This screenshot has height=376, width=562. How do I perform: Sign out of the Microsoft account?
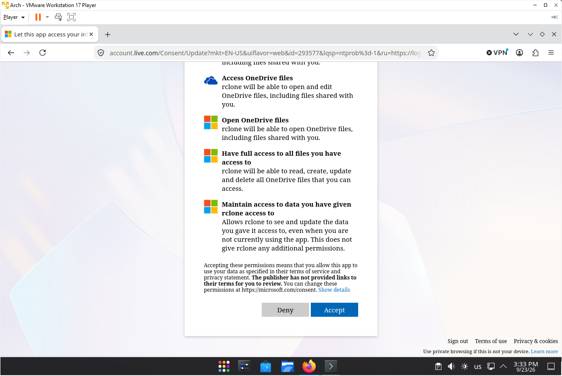click(458, 341)
